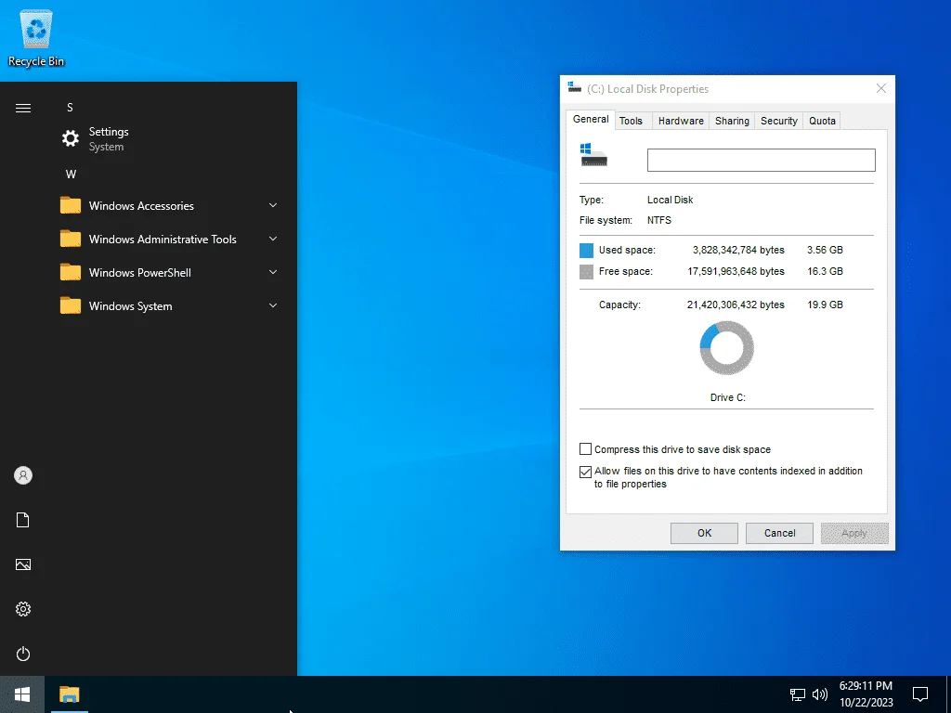Image resolution: width=951 pixels, height=713 pixels.
Task: Expand Windows Accessories chevron
Action: (x=273, y=205)
